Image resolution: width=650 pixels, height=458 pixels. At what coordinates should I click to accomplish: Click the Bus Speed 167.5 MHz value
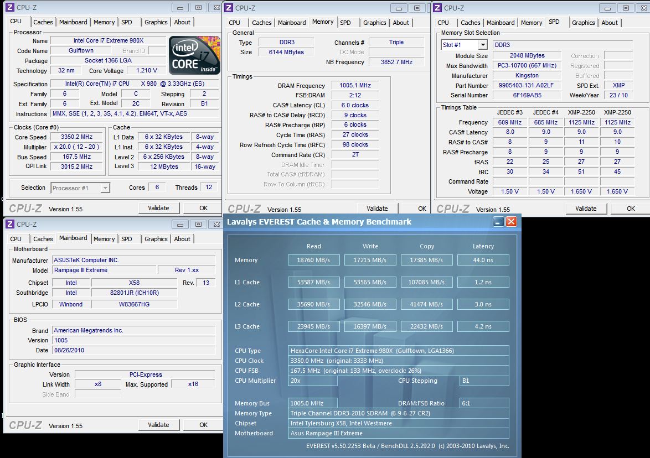(76, 157)
